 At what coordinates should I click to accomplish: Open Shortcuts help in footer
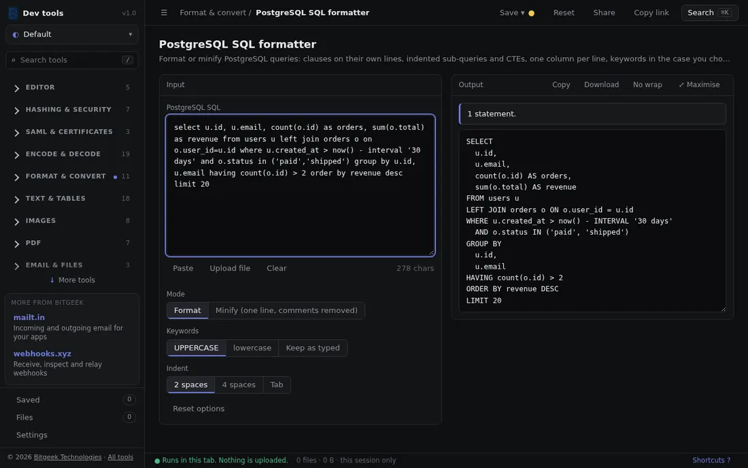(x=711, y=461)
